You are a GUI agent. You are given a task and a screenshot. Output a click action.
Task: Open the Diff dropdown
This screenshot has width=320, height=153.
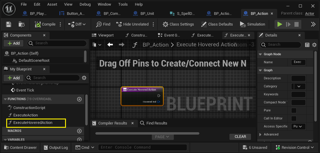(x=77, y=24)
